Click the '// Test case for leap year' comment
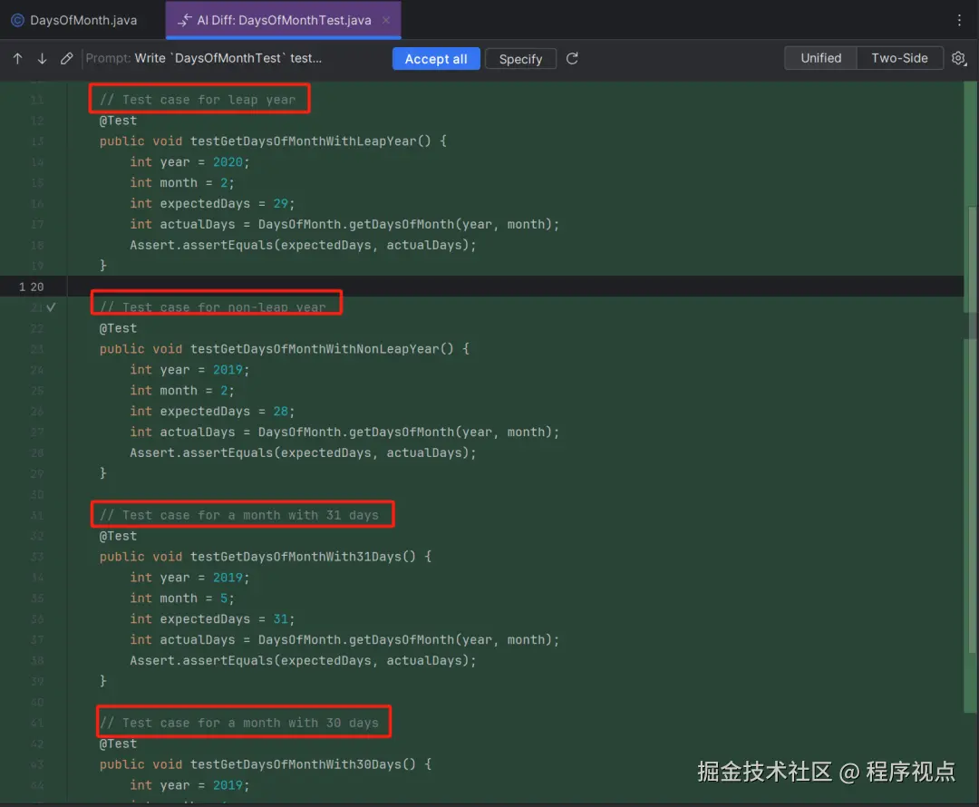Viewport: 979px width, 807px height. coord(198,100)
